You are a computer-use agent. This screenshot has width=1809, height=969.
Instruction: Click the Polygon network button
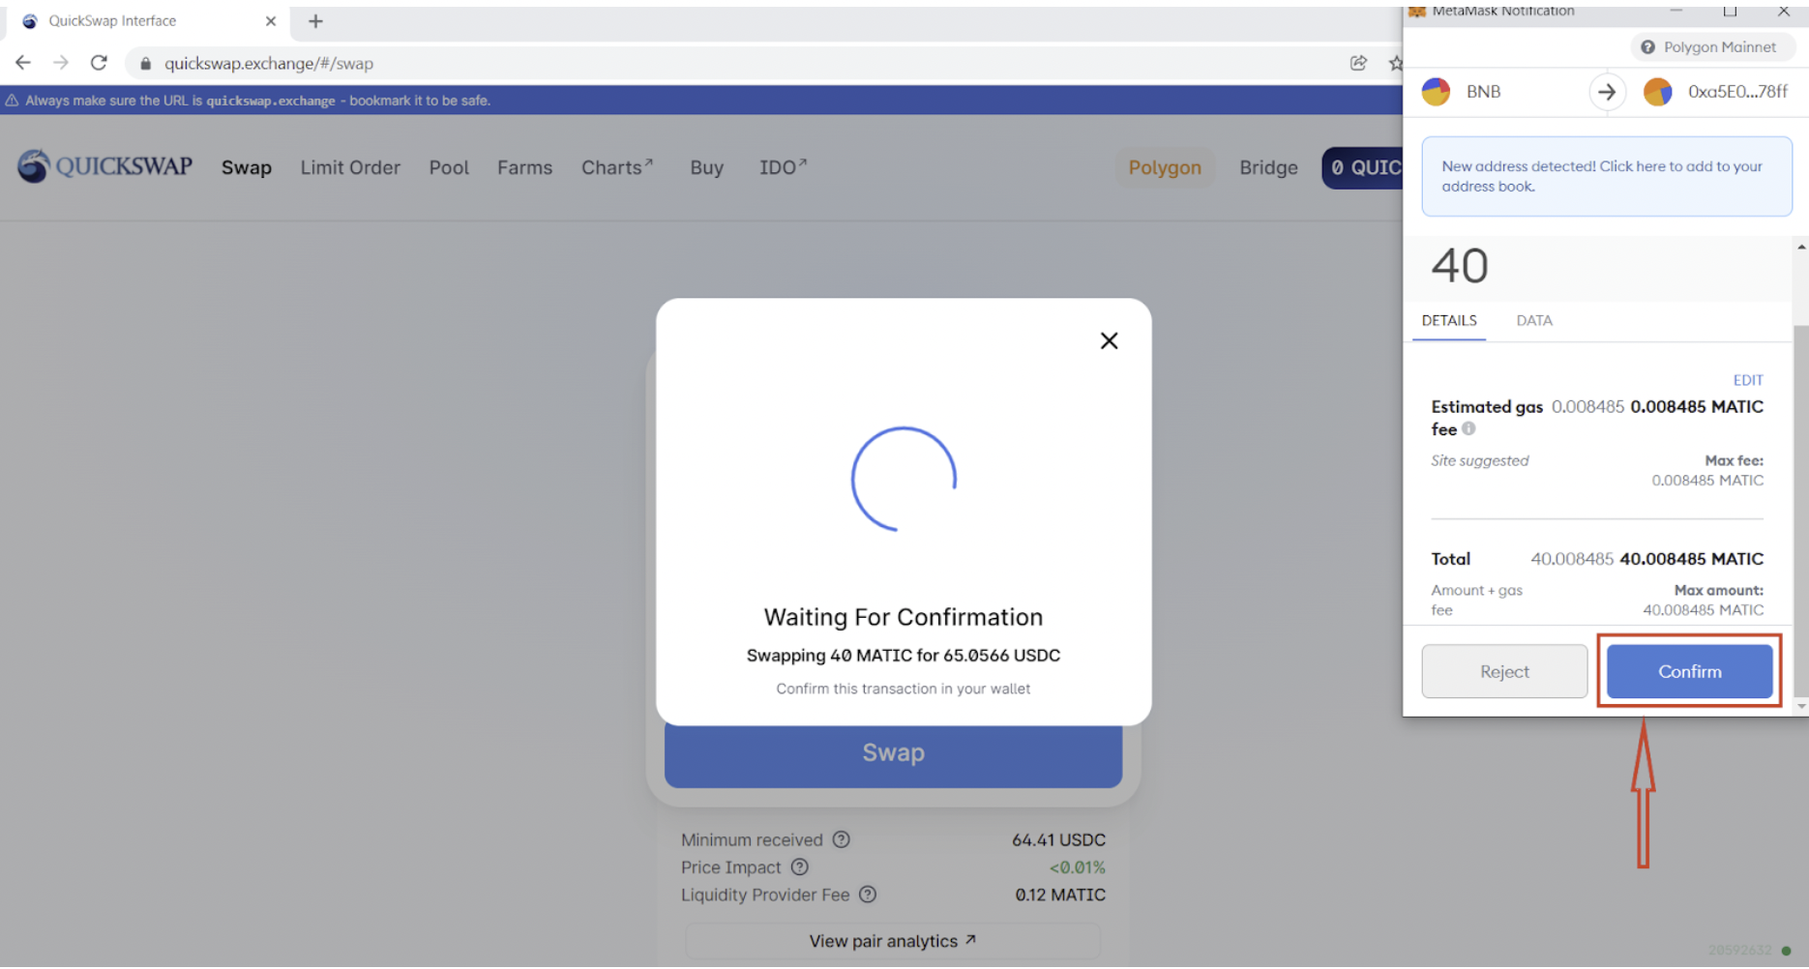pos(1165,167)
